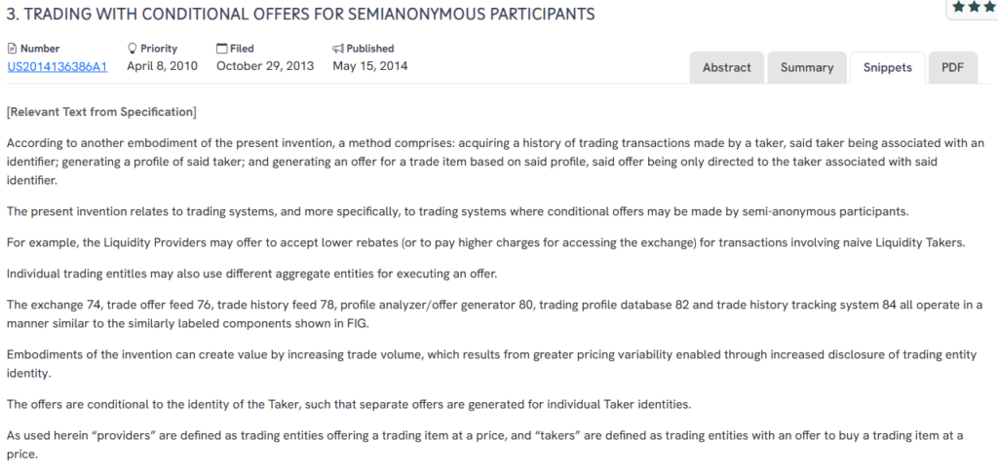The height and width of the screenshot is (476, 998).
Task: Click the calendar icon beside Filed
Action: point(221,48)
